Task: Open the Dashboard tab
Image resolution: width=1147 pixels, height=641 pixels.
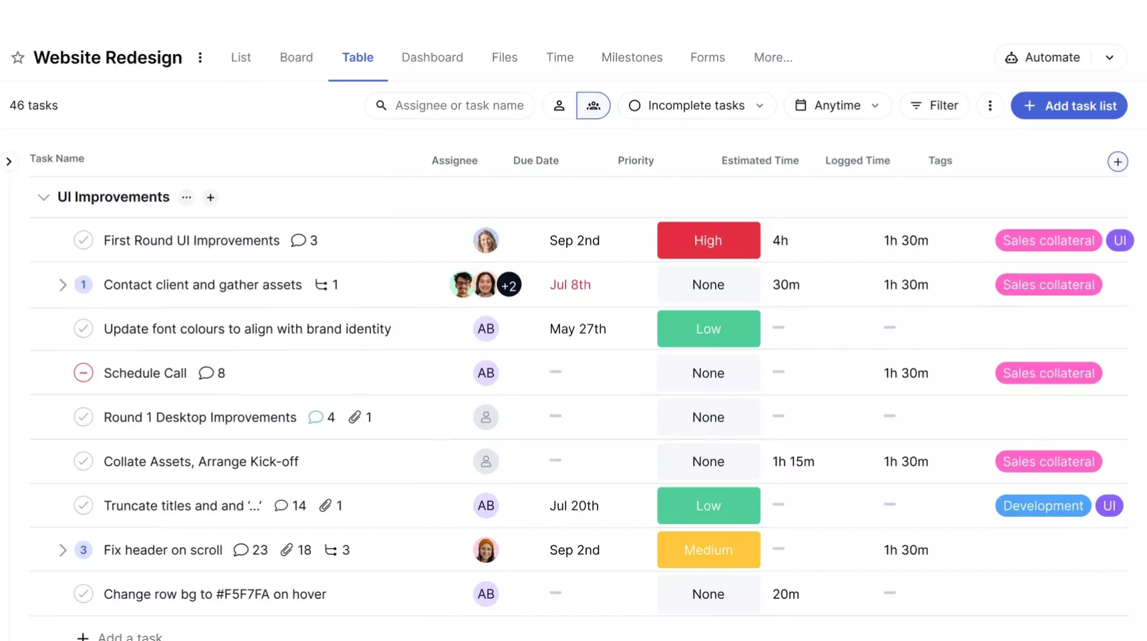Action: click(432, 57)
